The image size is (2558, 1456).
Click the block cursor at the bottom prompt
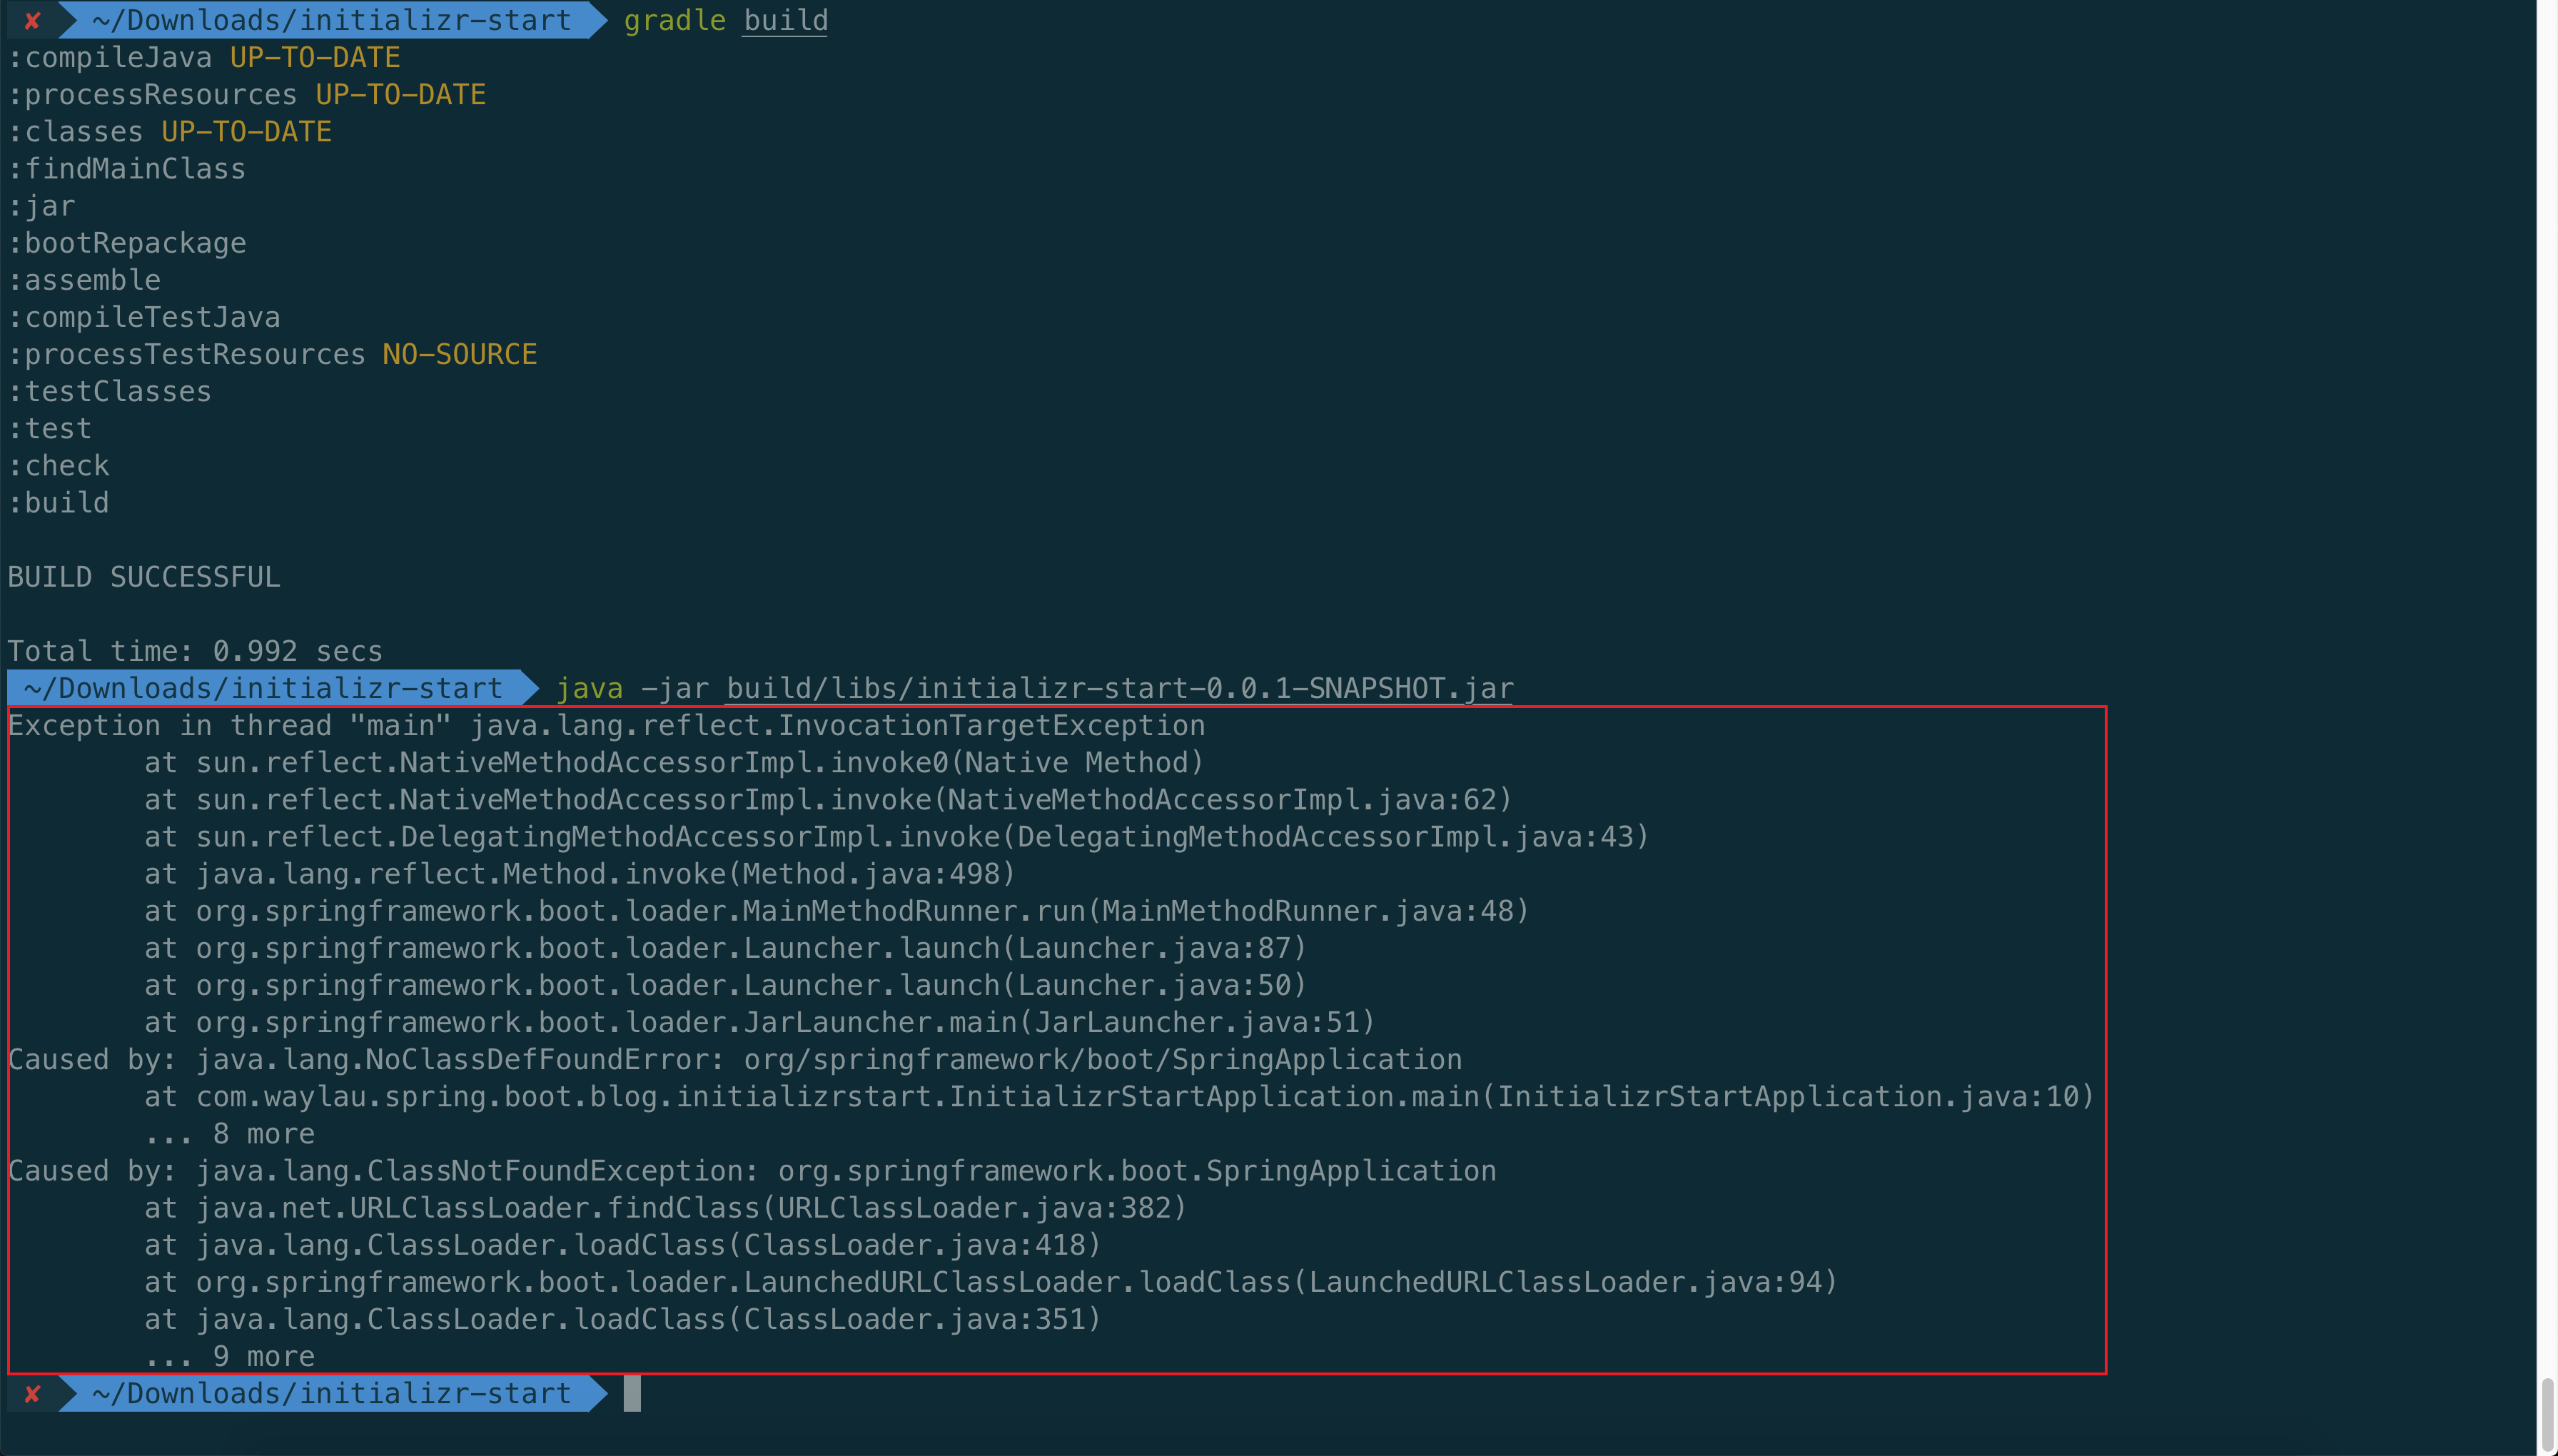point(632,1393)
